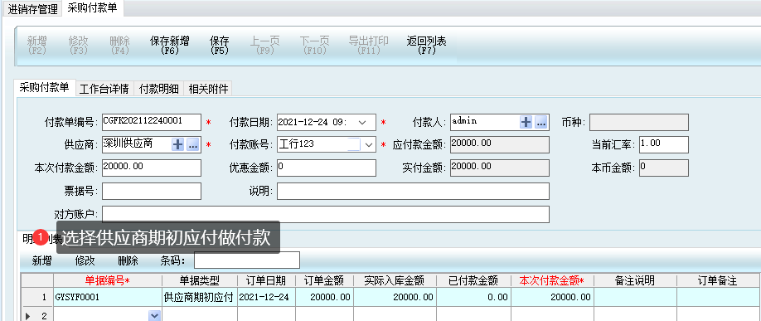Expand the 付款日期 date dropdown
Viewport: 761px width, 321px height.
362,123
